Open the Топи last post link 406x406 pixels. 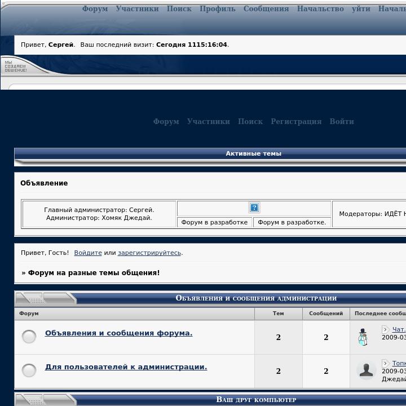pyautogui.click(x=399, y=363)
